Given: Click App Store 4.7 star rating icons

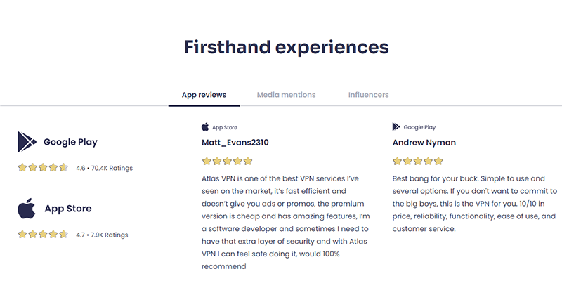Looking at the screenshot, I should click(x=43, y=235).
